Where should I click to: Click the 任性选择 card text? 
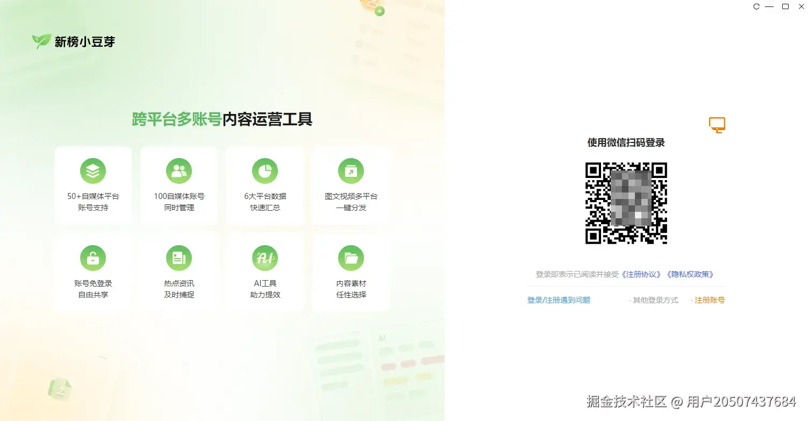coord(351,295)
